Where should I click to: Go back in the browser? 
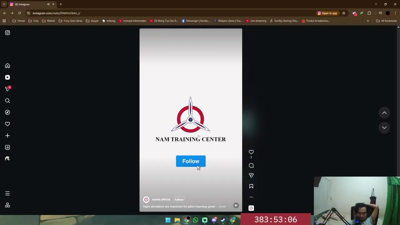click(5, 13)
